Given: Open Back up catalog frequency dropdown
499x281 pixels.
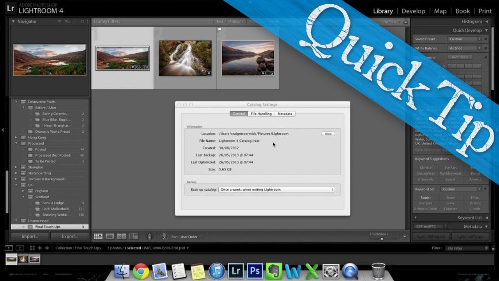Looking at the screenshot, I should click(276, 190).
